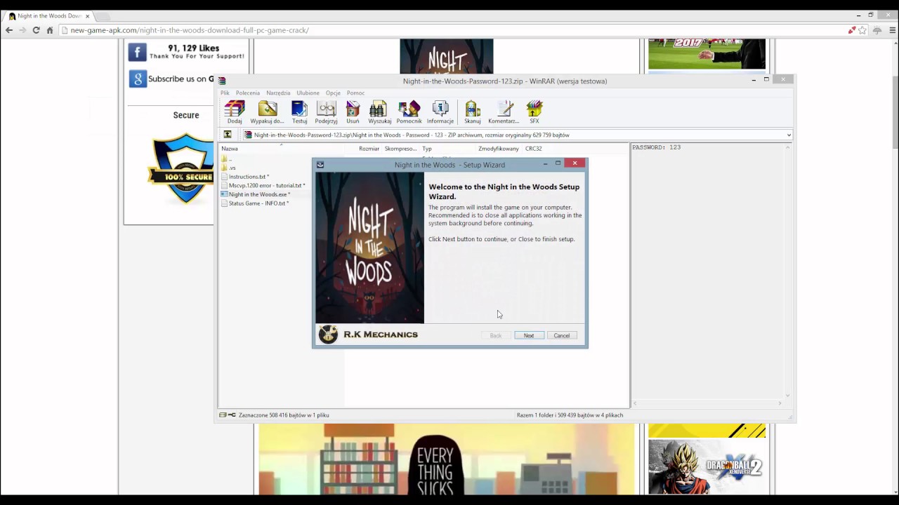Click the Wypakuj do (Extract to) toolbar icon
Screen dimensions: 899x505
tap(267, 112)
